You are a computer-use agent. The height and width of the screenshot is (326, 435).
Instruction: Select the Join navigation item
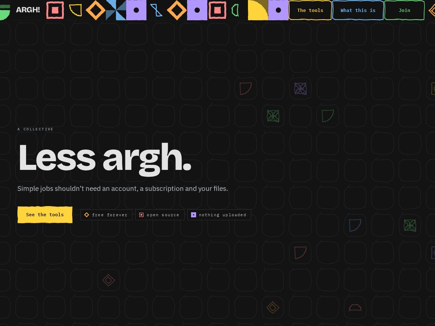[405, 10]
